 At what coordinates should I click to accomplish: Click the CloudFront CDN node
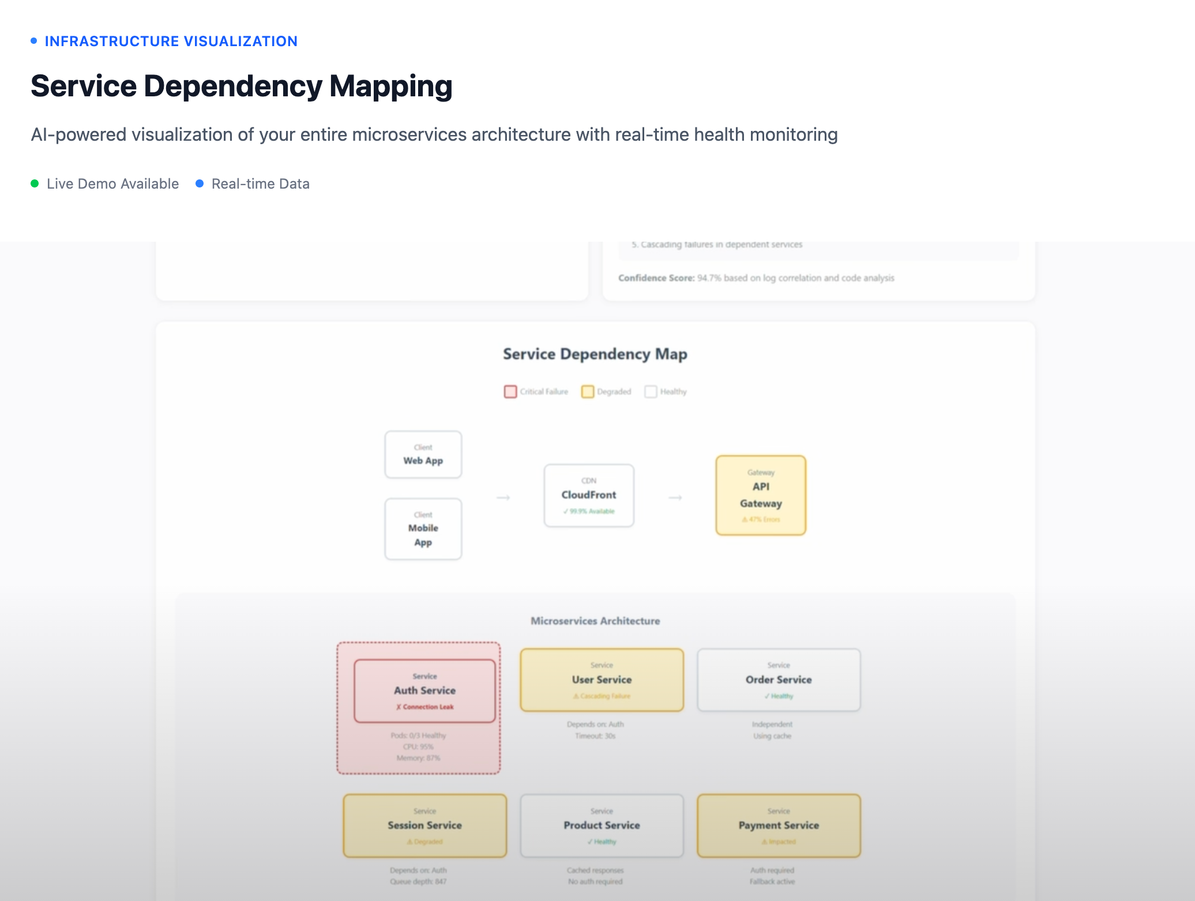(588, 495)
